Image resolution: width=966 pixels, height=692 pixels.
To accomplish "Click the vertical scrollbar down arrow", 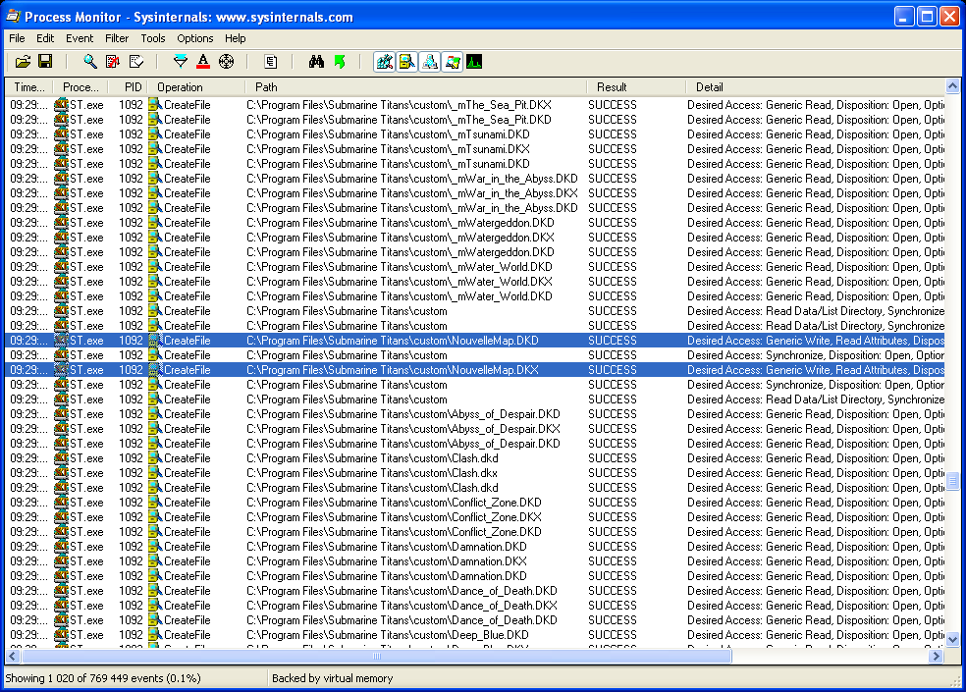I will pos(952,640).
